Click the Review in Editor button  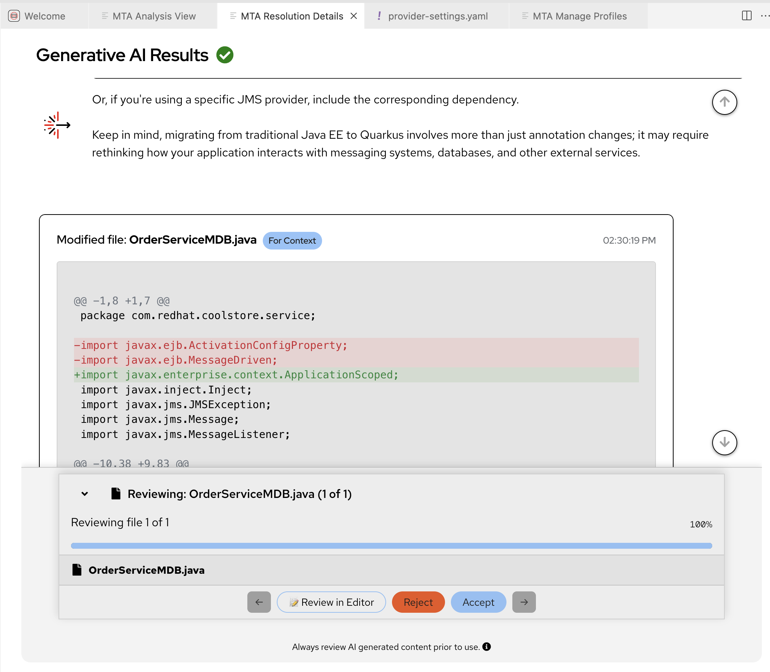click(x=331, y=602)
